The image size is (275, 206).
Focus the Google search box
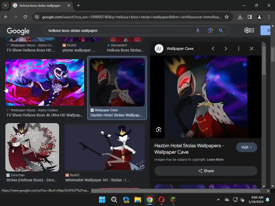tap(119, 31)
